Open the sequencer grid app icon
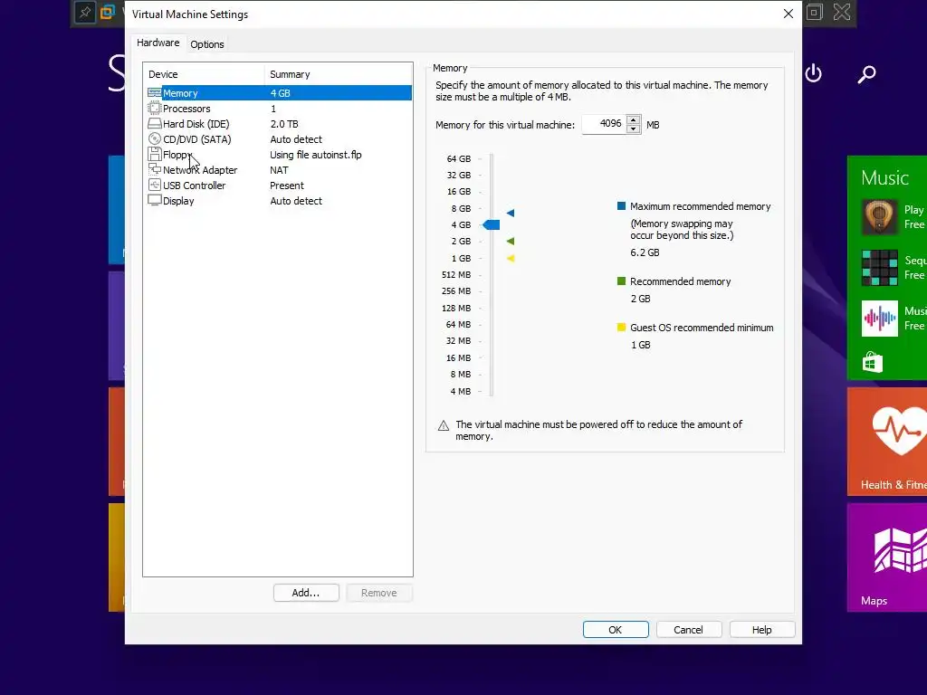The height and width of the screenshot is (695, 927). tap(879, 268)
